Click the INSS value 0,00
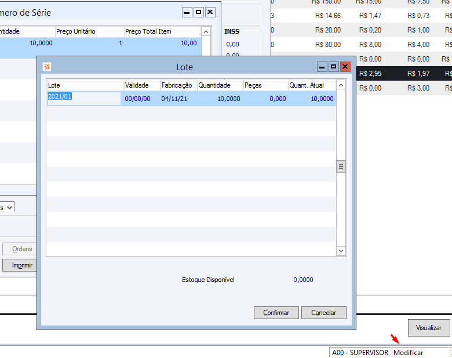 point(232,44)
